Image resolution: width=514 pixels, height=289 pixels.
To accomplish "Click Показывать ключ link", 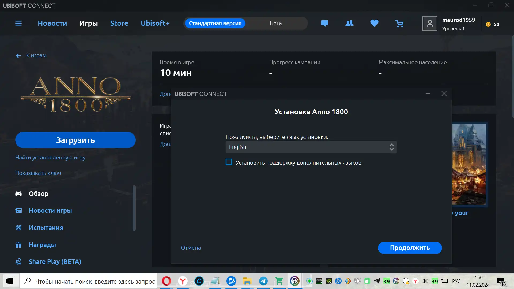I will pos(38,173).
